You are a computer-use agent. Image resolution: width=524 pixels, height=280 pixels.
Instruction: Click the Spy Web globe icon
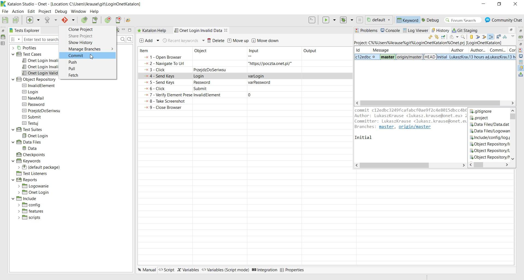click(84, 20)
